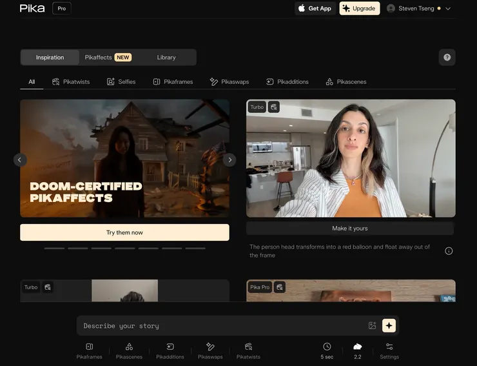The width and height of the screenshot is (477, 366).
Task: Open the lower-left video thumbnail
Action: [x=124, y=290]
